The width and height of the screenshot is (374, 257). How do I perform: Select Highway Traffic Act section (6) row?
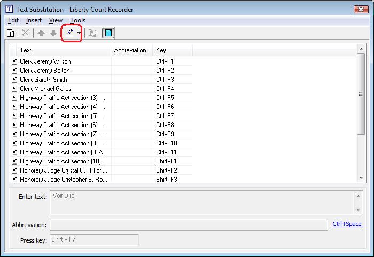tap(101, 125)
